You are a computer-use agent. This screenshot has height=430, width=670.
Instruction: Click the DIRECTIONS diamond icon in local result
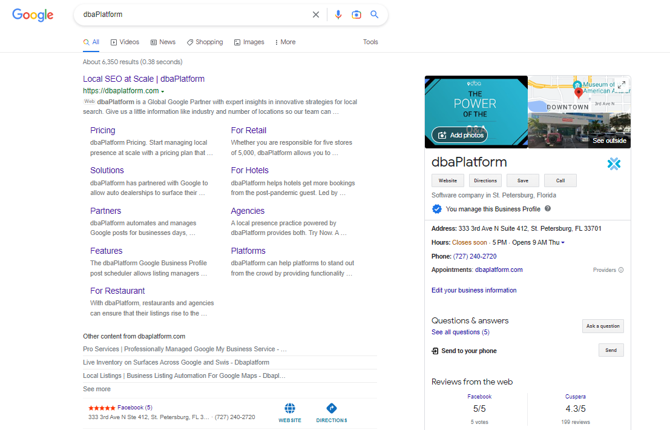332,408
